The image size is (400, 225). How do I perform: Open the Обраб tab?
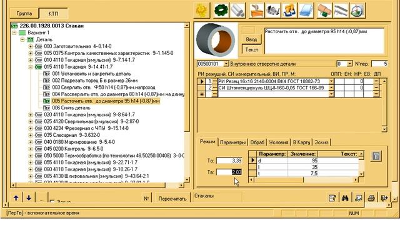point(257,142)
